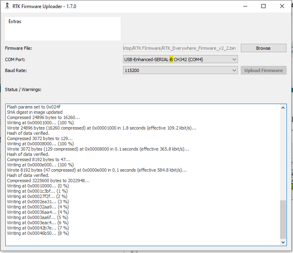Minimize the RTK Firmware Uploader window
Screen dimensions: 293x253
pyautogui.click(x=245, y=6)
